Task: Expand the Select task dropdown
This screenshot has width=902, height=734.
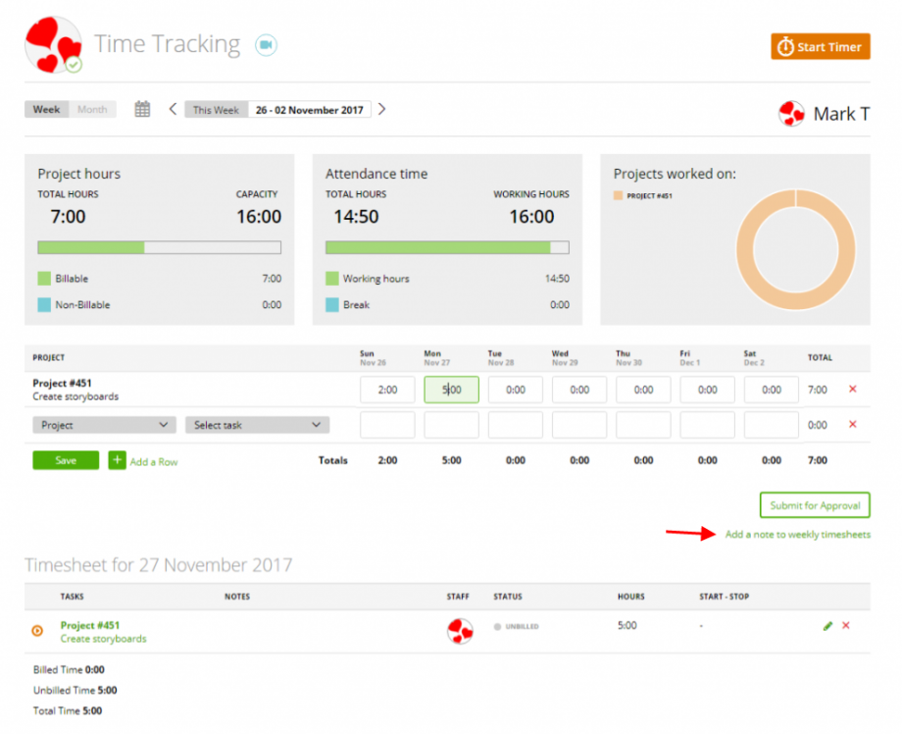Action: [256, 424]
